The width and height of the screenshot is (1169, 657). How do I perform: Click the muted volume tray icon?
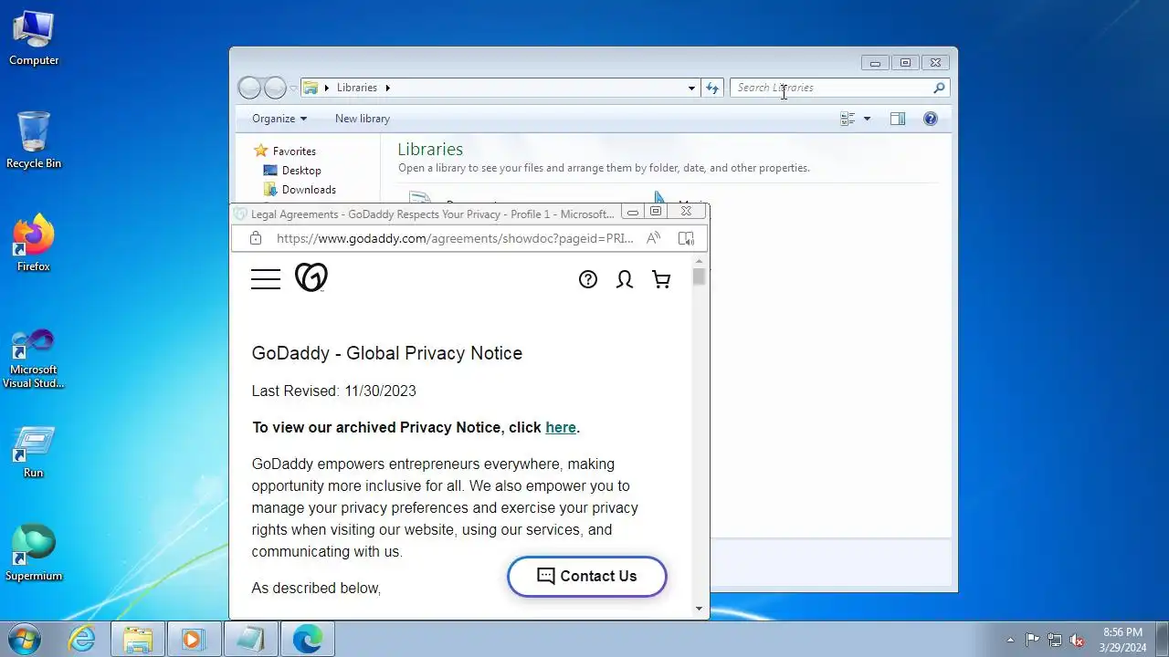click(1078, 640)
